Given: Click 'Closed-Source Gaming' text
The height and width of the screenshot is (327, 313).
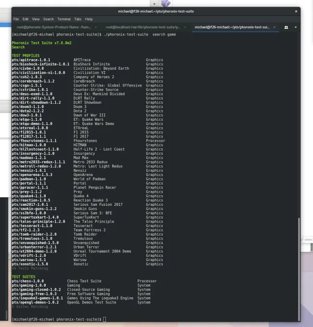Looking at the screenshot, I should point(88,289).
